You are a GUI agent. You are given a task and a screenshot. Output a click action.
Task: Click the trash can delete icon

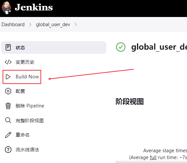click(8, 106)
